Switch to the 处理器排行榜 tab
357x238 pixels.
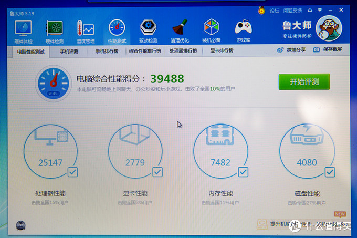point(183,51)
